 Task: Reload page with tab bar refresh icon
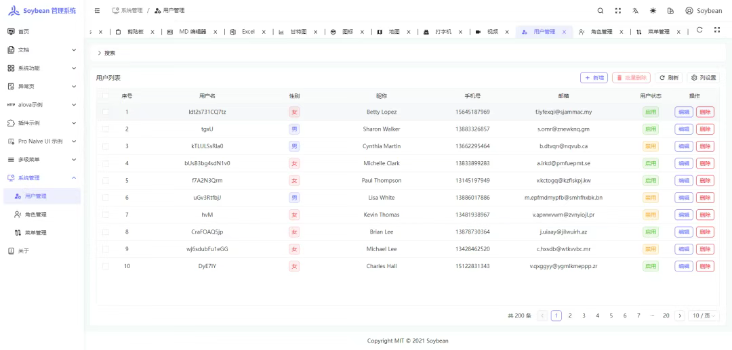pos(699,31)
